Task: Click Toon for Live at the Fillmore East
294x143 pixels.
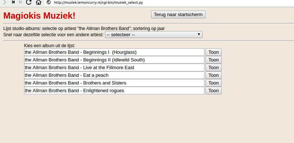Action: (x=214, y=67)
